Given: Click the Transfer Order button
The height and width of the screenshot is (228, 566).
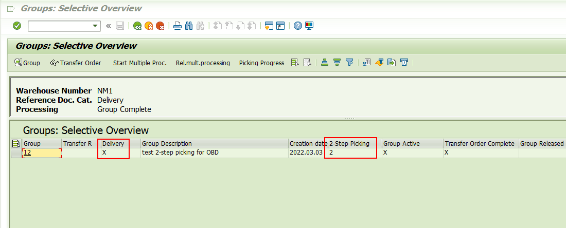Looking at the screenshot, I should coord(76,63).
